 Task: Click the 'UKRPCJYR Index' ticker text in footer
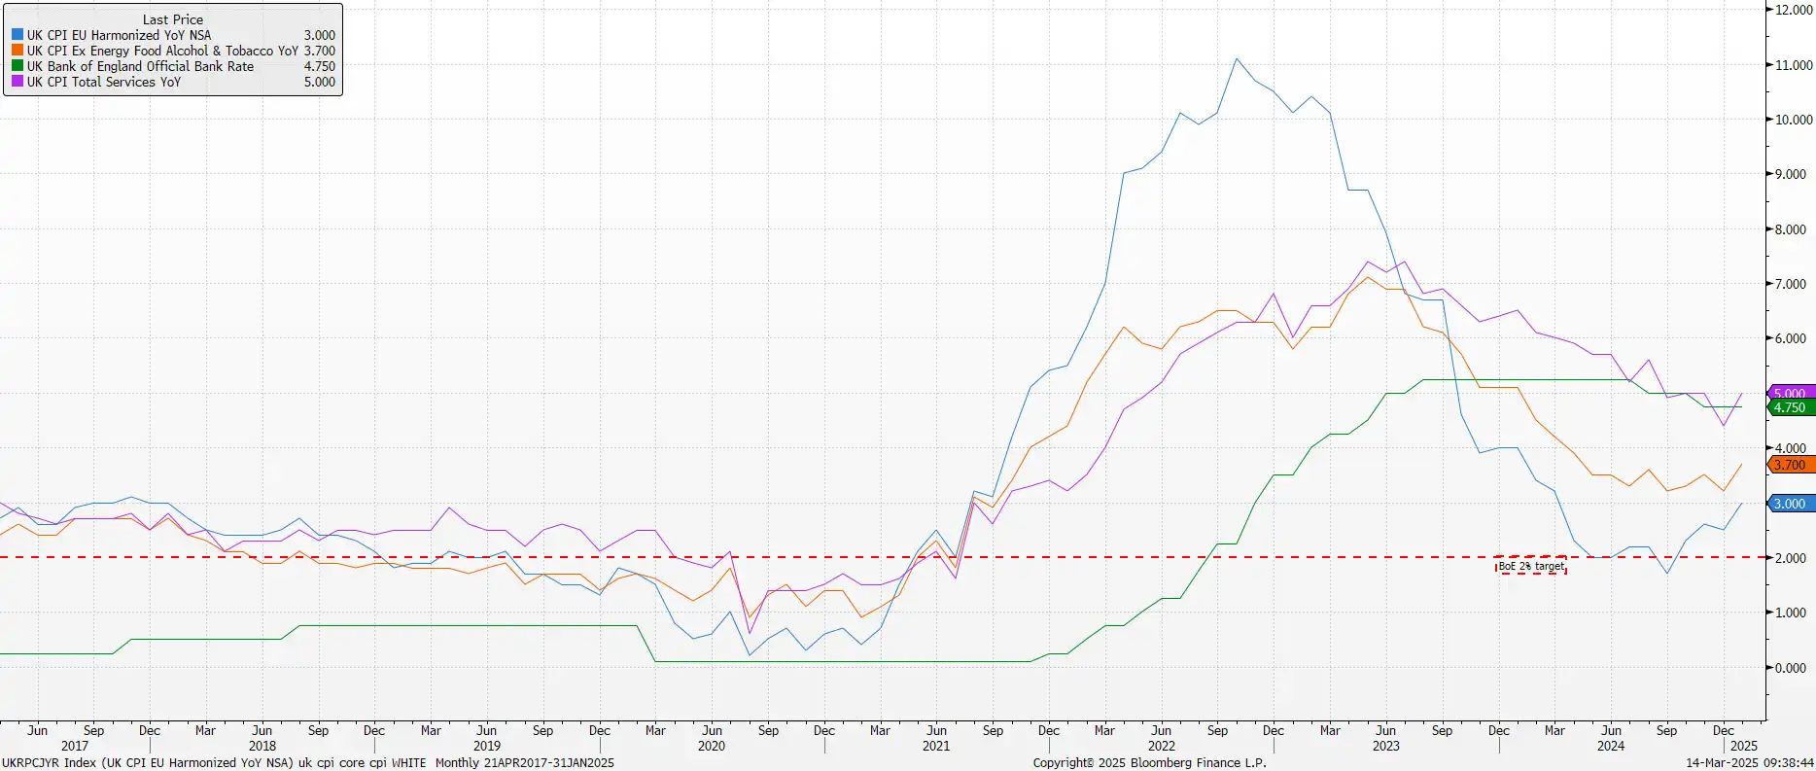49,763
